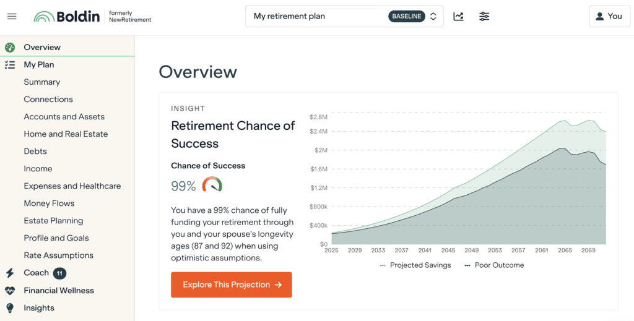Open the Estate Planning page
This screenshot has height=321, width=634.
coord(53,220)
